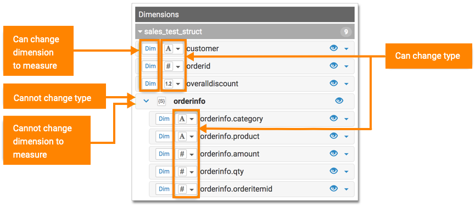This screenshot has width=475, height=206.
Task: Click Dim button for customer field
Action: [150, 48]
